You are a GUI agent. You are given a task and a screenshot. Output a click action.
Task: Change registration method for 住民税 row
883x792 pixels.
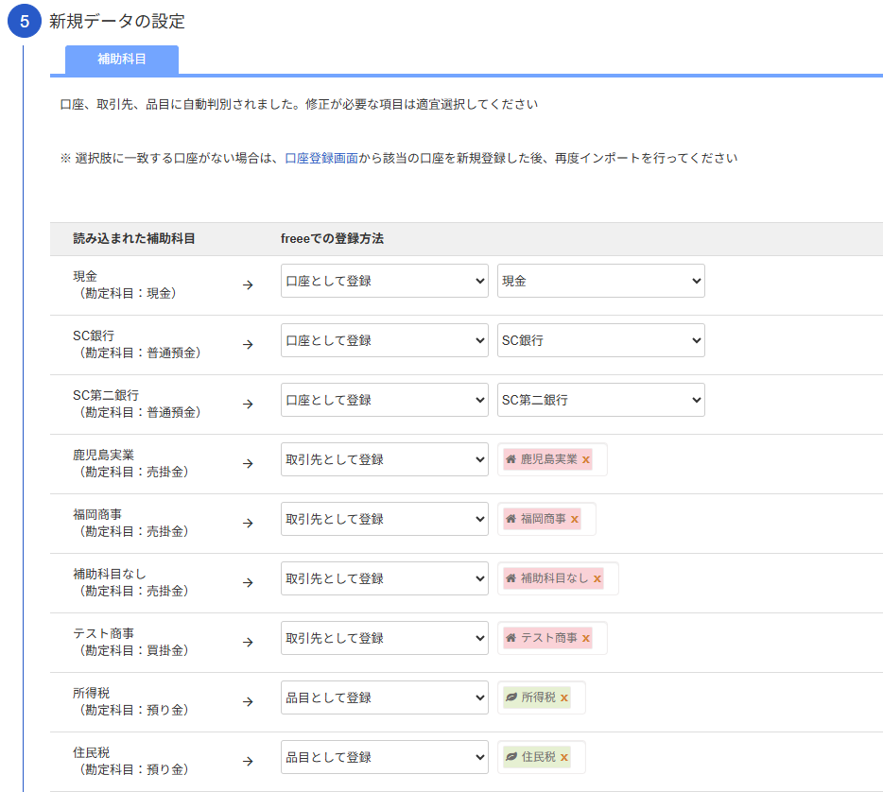click(x=384, y=757)
